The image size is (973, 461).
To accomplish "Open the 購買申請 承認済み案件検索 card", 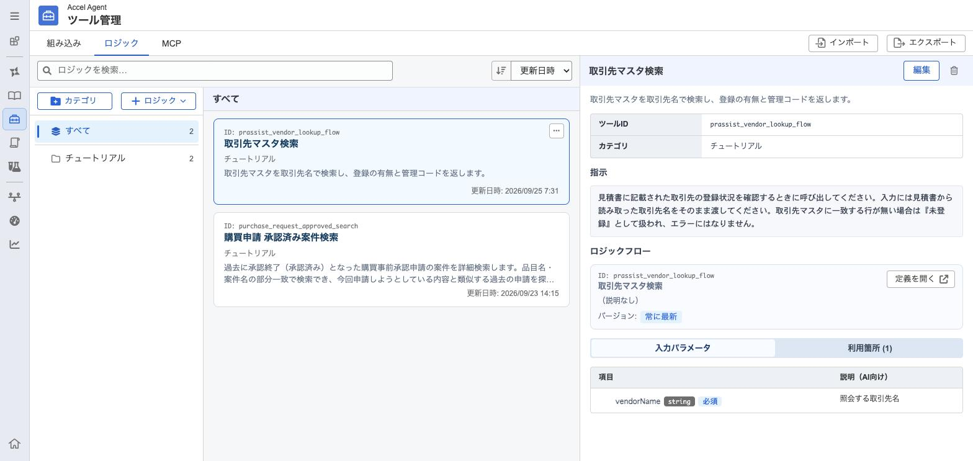I will click(x=392, y=260).
